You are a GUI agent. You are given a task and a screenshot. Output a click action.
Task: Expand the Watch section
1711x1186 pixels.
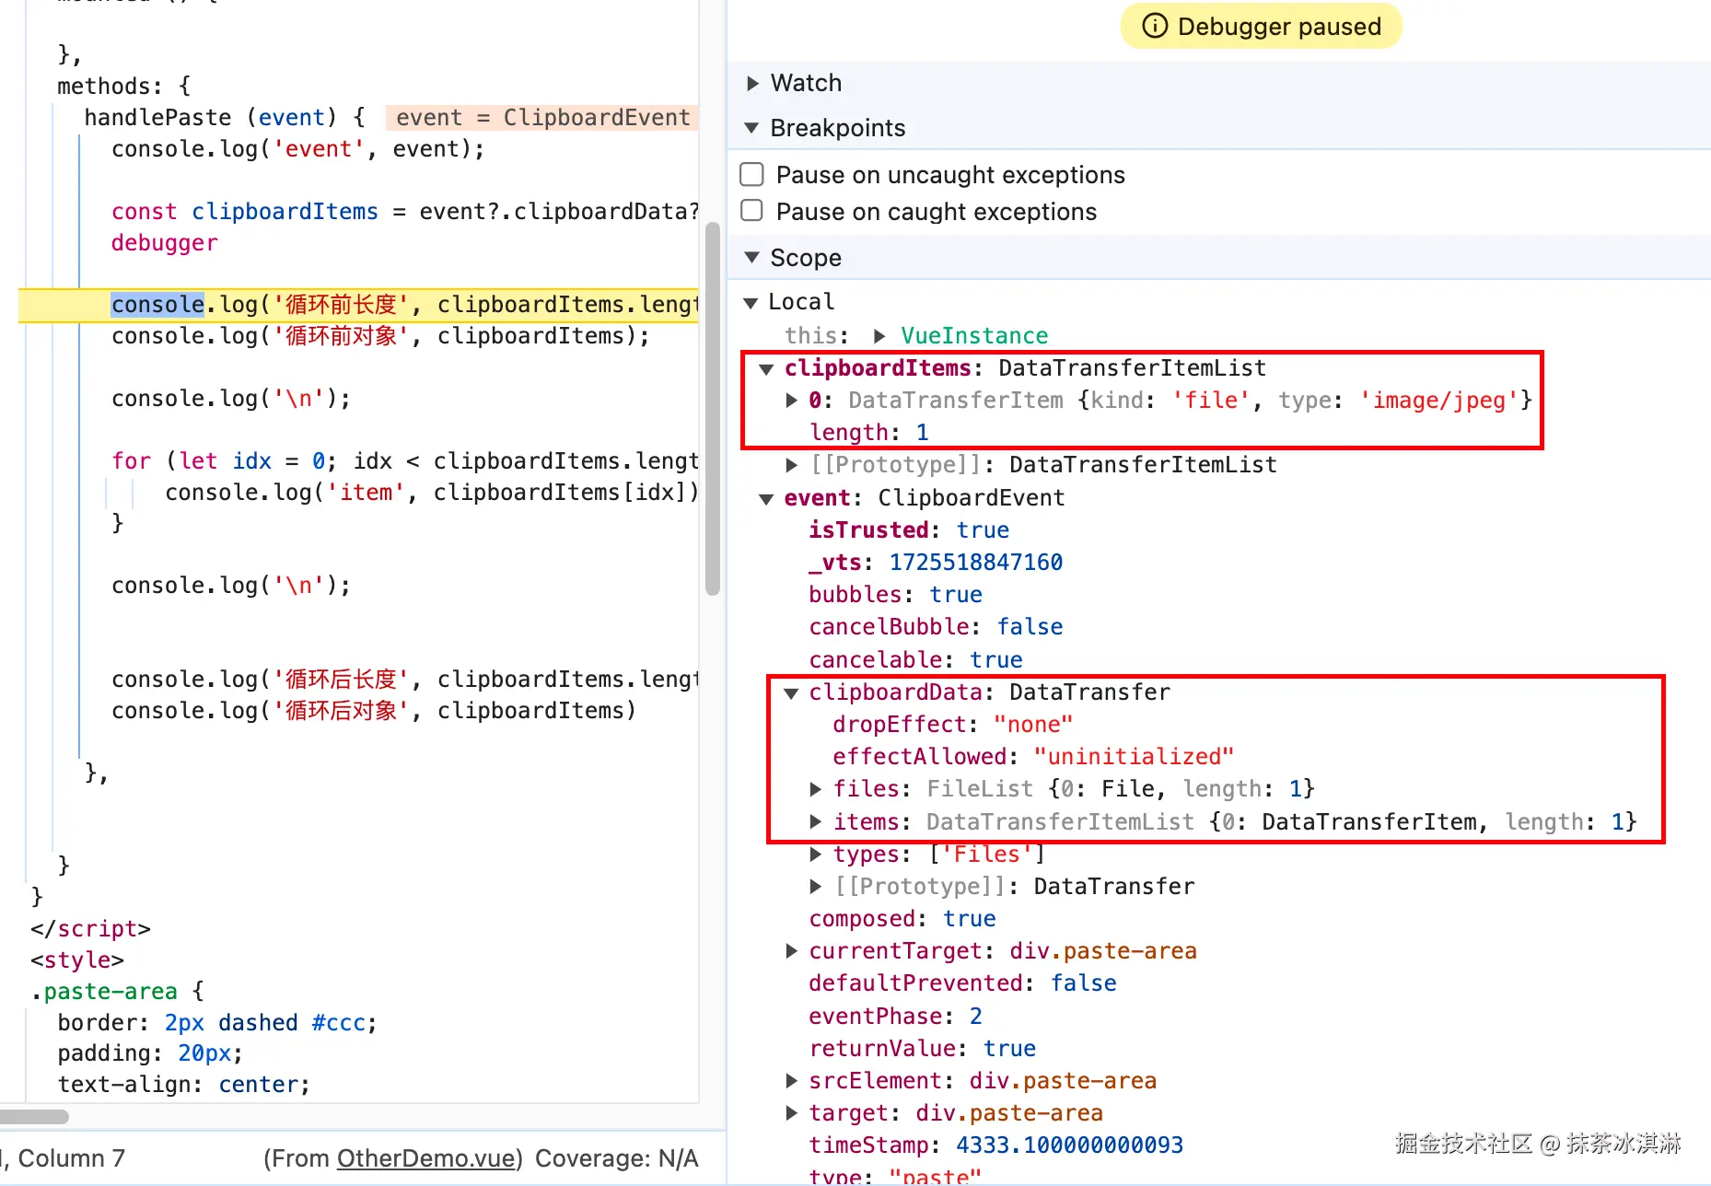coord(753,84)
